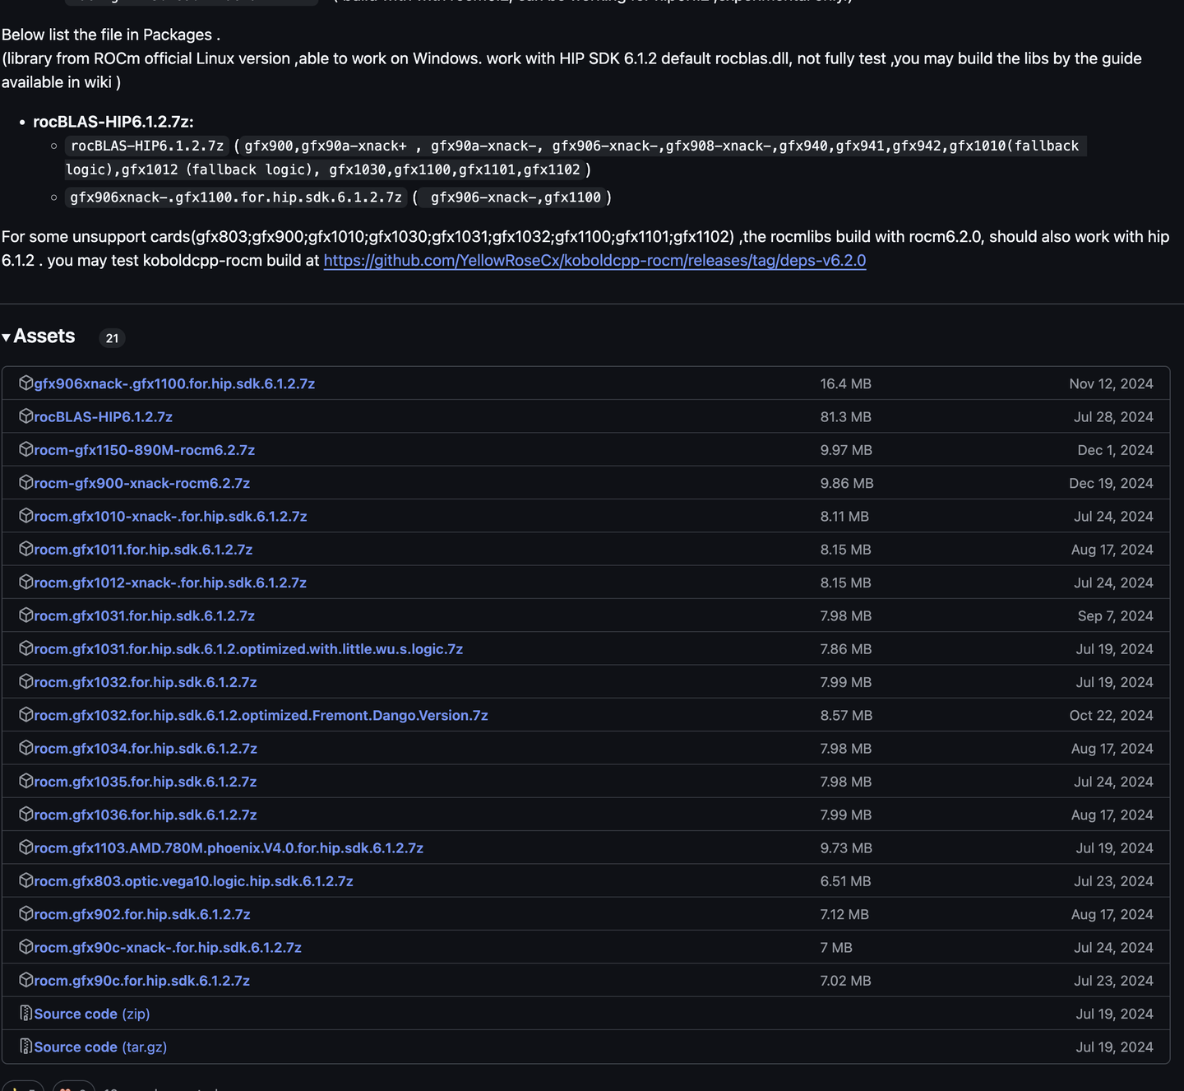Download rocm.gfx902.for.hip.sdk.6.1.2.7z

click(x=142, y=915)
